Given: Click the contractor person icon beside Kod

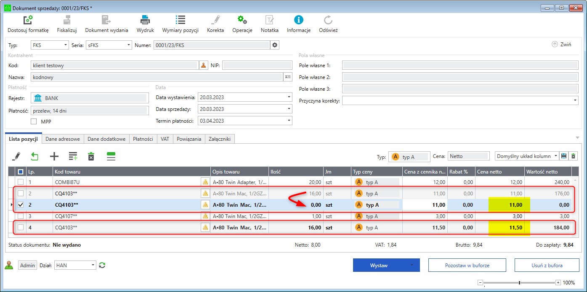Looking at the screenshot, I should [204, 65].
